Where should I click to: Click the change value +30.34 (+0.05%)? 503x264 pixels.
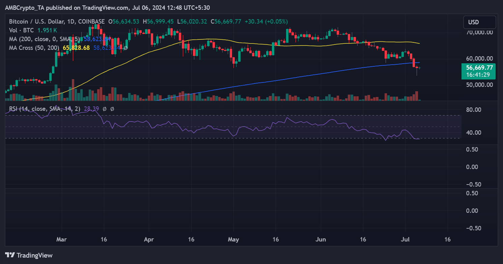click(266, 22)
